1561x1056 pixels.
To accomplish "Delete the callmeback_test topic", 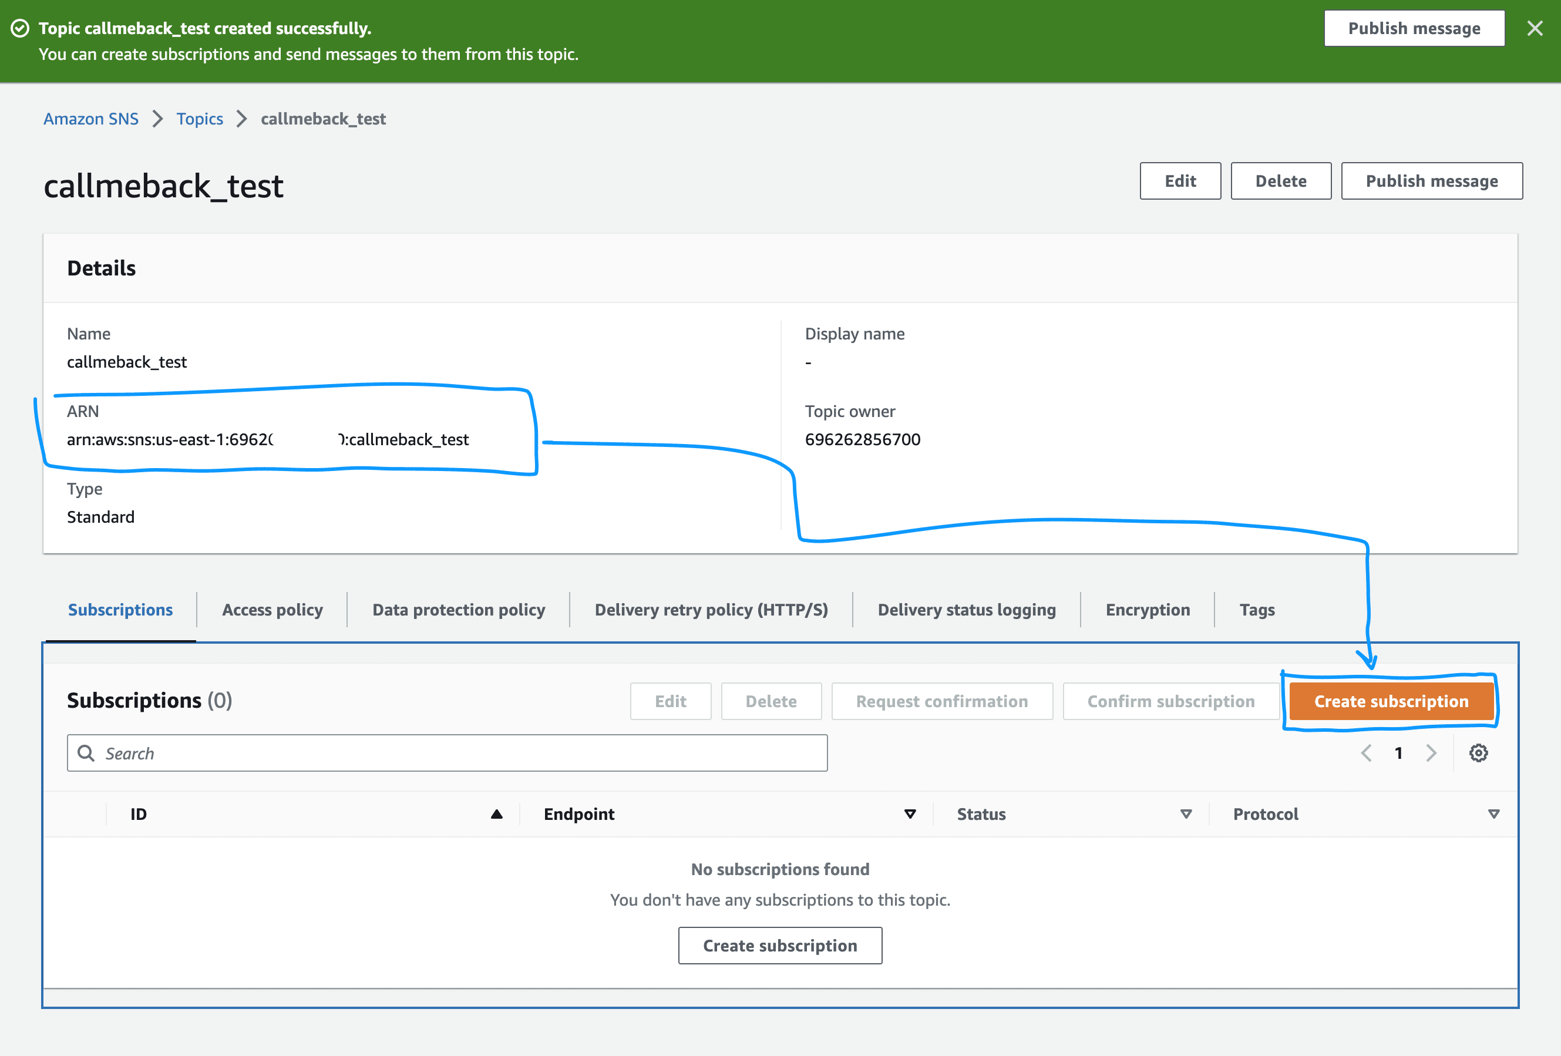I will tap(1281, 181).
